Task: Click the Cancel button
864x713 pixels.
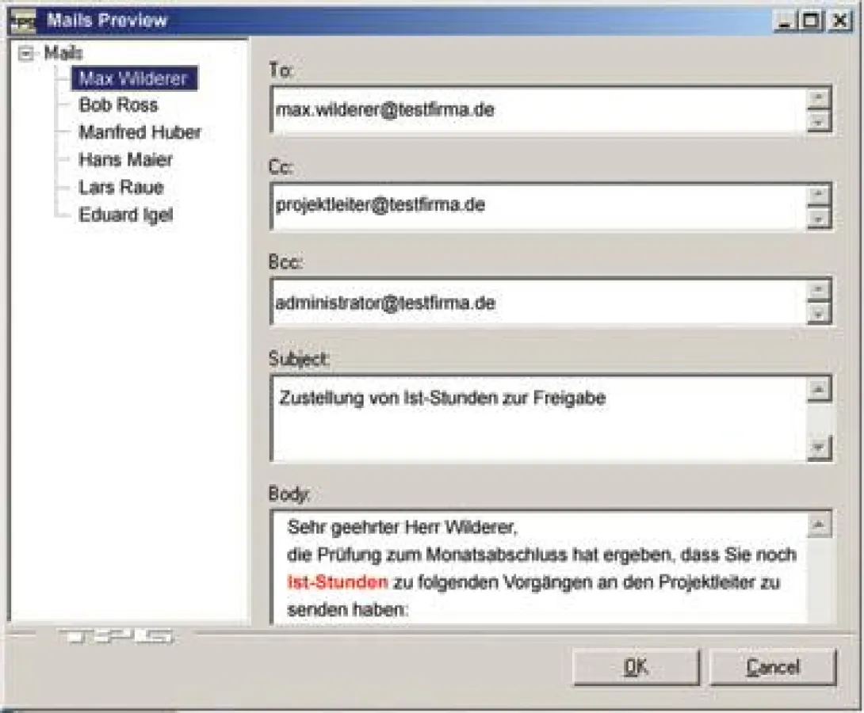Action: pyautogui.click(x=773, y=666)
